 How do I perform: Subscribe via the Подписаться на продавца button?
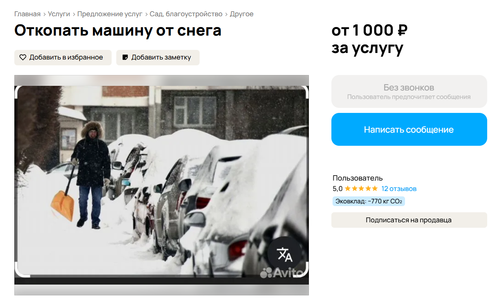click(x=409, y=220)
